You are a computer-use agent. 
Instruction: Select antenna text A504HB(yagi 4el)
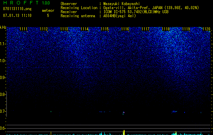[x=120, y=16]
